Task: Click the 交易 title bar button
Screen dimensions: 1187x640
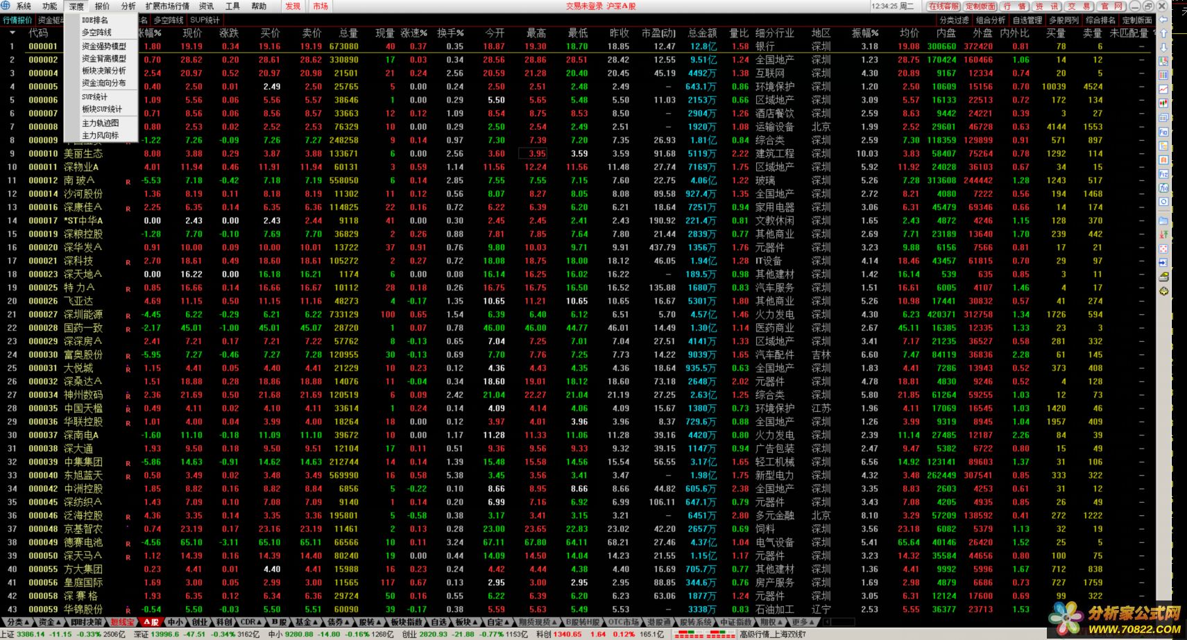Action: click(x=1079, y=6)
